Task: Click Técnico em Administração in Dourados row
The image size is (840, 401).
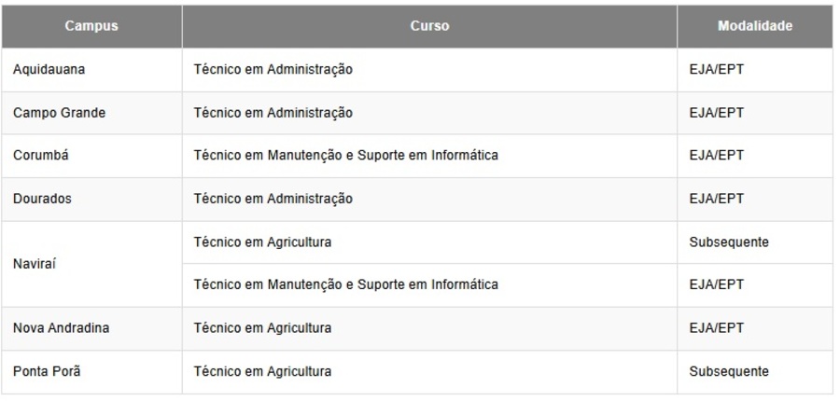Action: point(273,199)
